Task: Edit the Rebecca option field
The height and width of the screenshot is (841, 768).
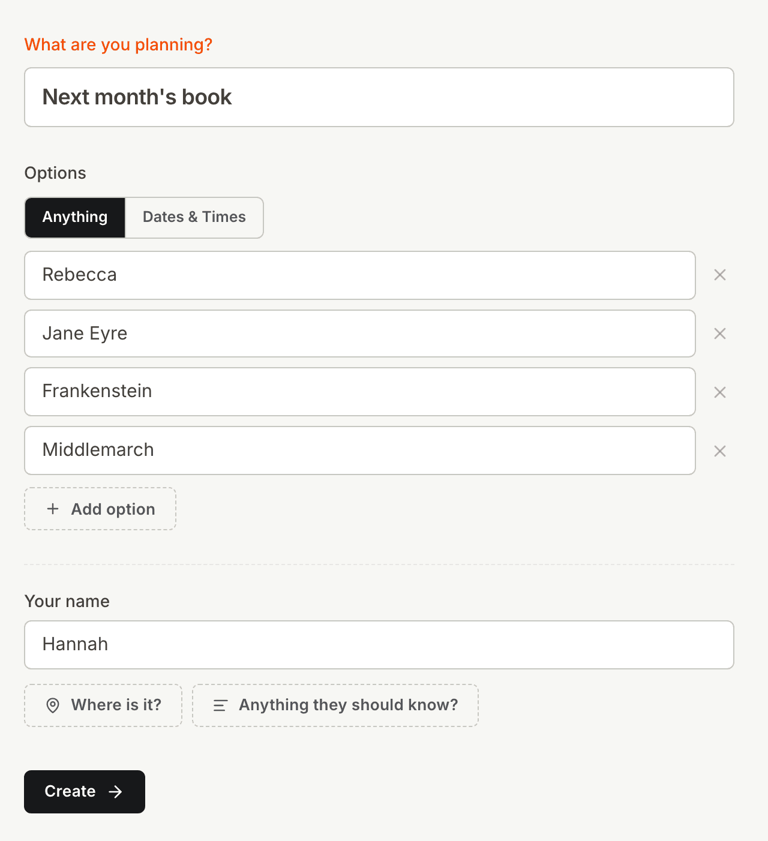Action: pyautogui.click(x=360, y=275)
